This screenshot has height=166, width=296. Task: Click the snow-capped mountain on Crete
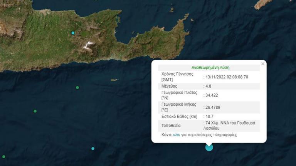(88, 46)
